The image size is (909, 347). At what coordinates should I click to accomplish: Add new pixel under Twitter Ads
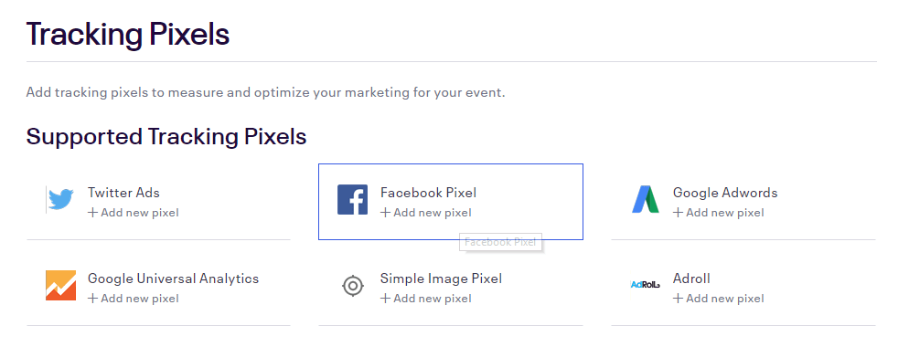point(134,213)
